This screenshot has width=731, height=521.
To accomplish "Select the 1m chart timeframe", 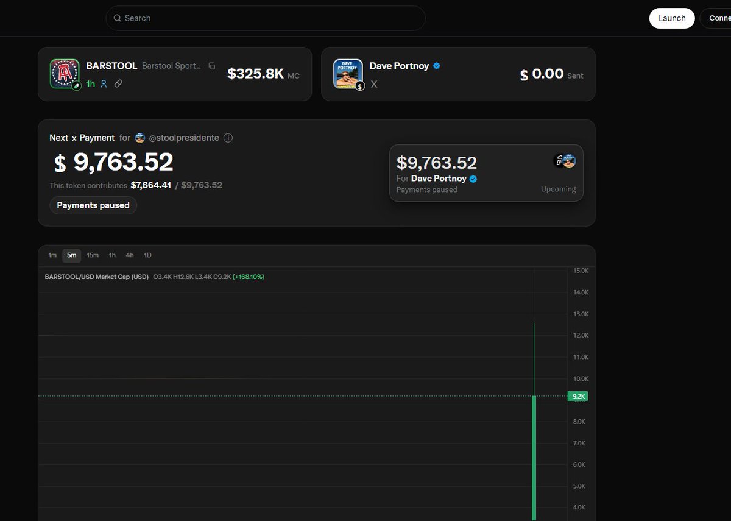I will [x=52, y=255].
